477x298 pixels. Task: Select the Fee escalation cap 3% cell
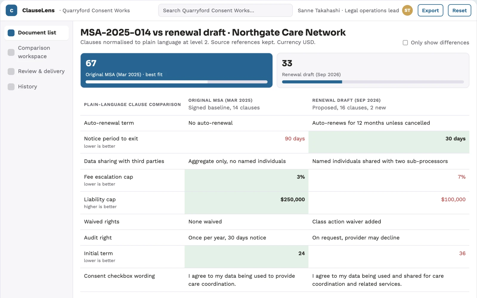[x=247, y=180]
